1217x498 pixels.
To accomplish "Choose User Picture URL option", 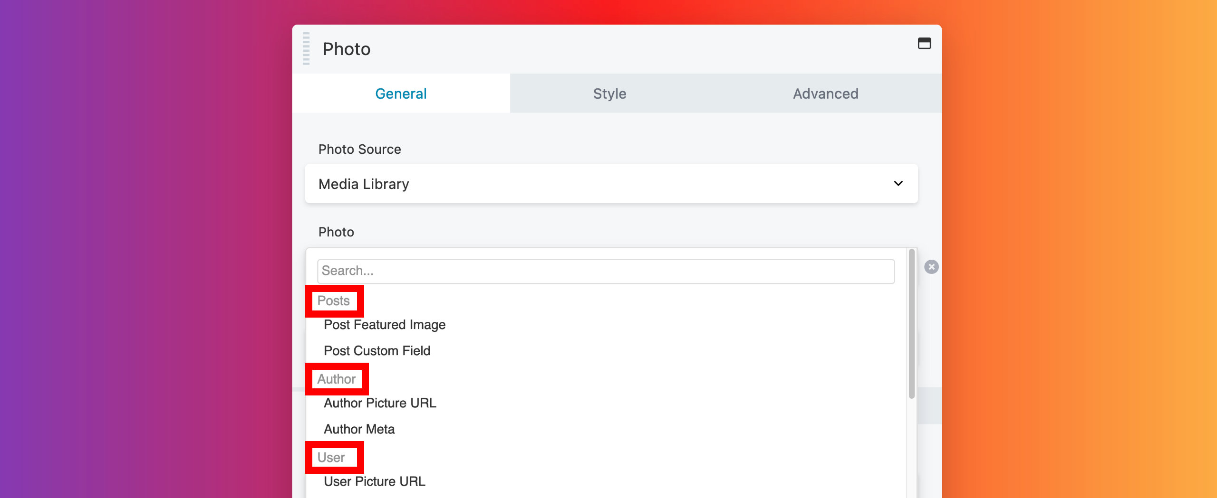I will point(374,481).
